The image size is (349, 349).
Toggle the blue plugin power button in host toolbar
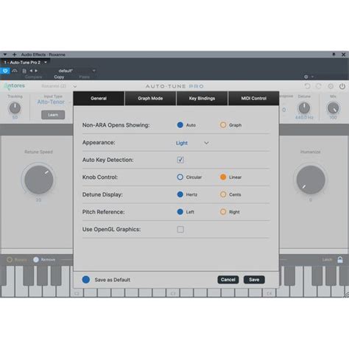(5, 71)
